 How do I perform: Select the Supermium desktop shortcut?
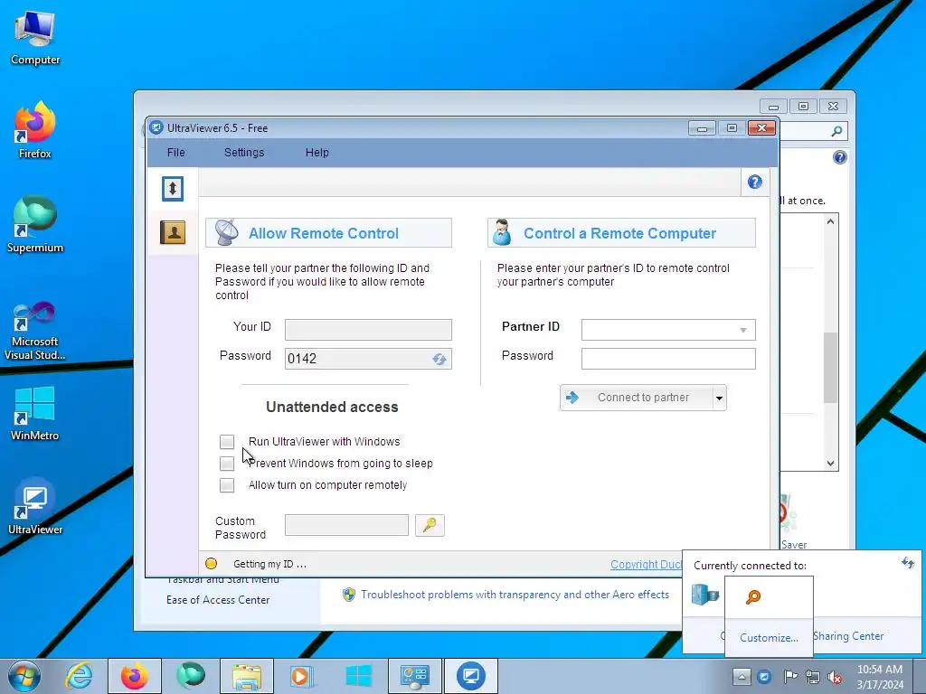click(35, 225)
